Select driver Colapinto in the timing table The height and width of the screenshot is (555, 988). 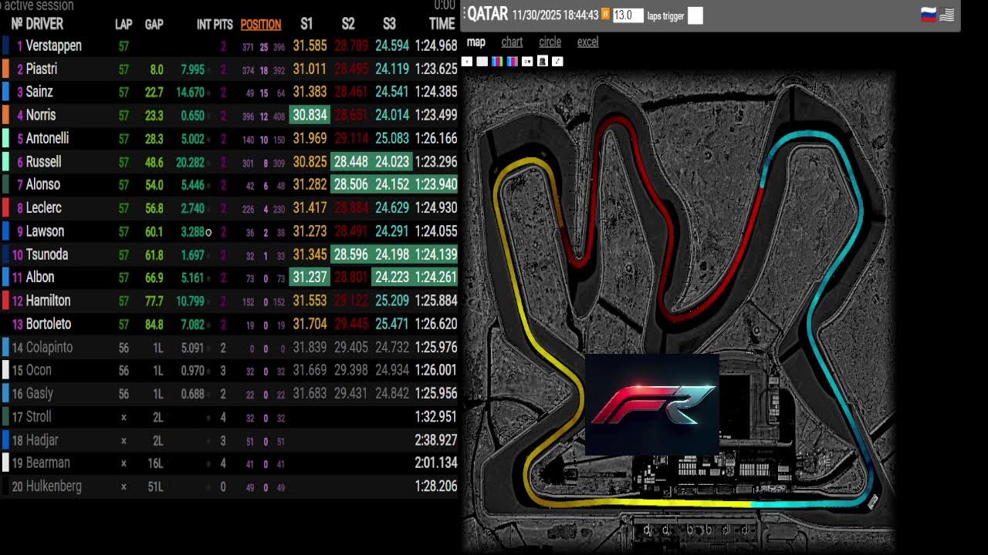pos(49,347)
